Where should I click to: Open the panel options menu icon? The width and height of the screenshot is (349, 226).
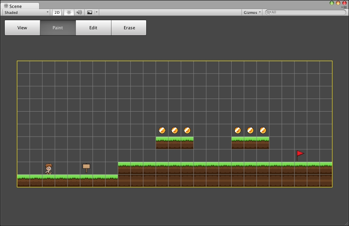(344, 8)
